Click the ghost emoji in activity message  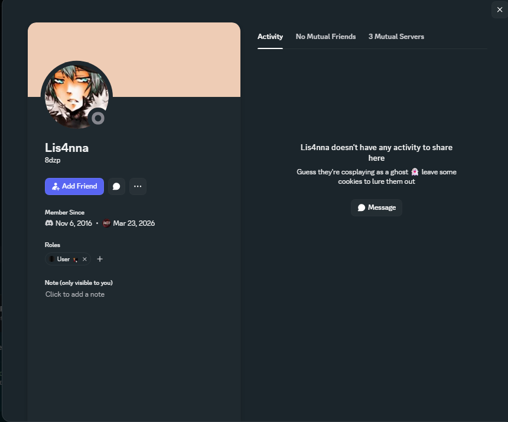415,172
